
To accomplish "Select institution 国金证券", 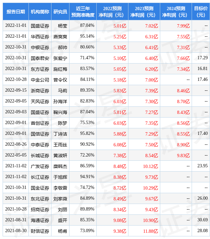I will 40,188.
